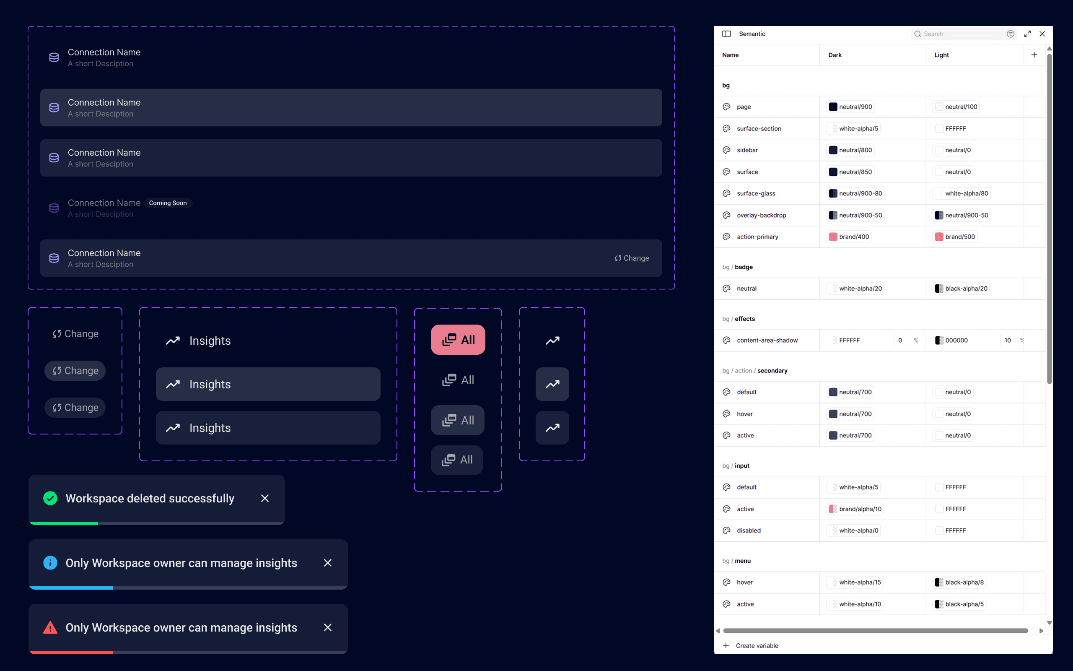Viewport: 1073px width, 671px height.
Task: Click the filter icon in search field
Action: pos(1011,34)
